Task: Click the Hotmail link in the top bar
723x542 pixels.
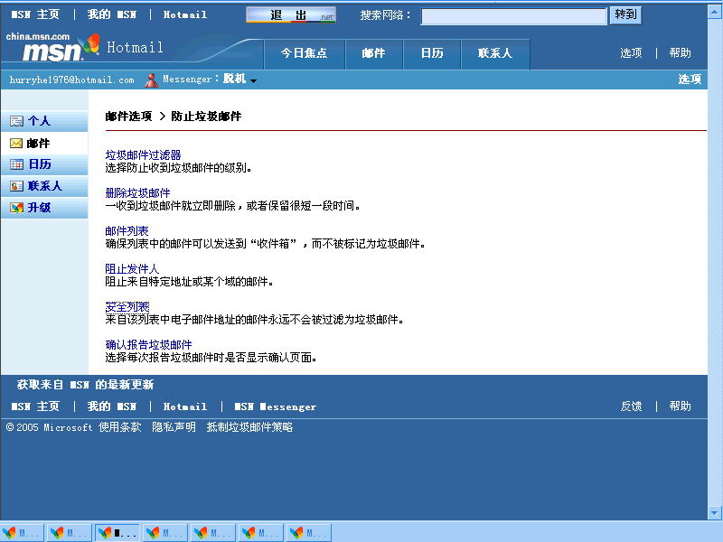Action: (x=185, y=14)
